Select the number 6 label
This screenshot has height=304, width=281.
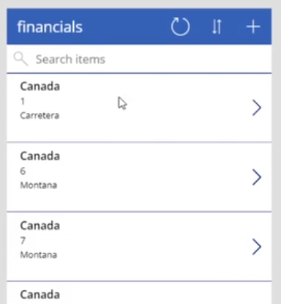23,171
